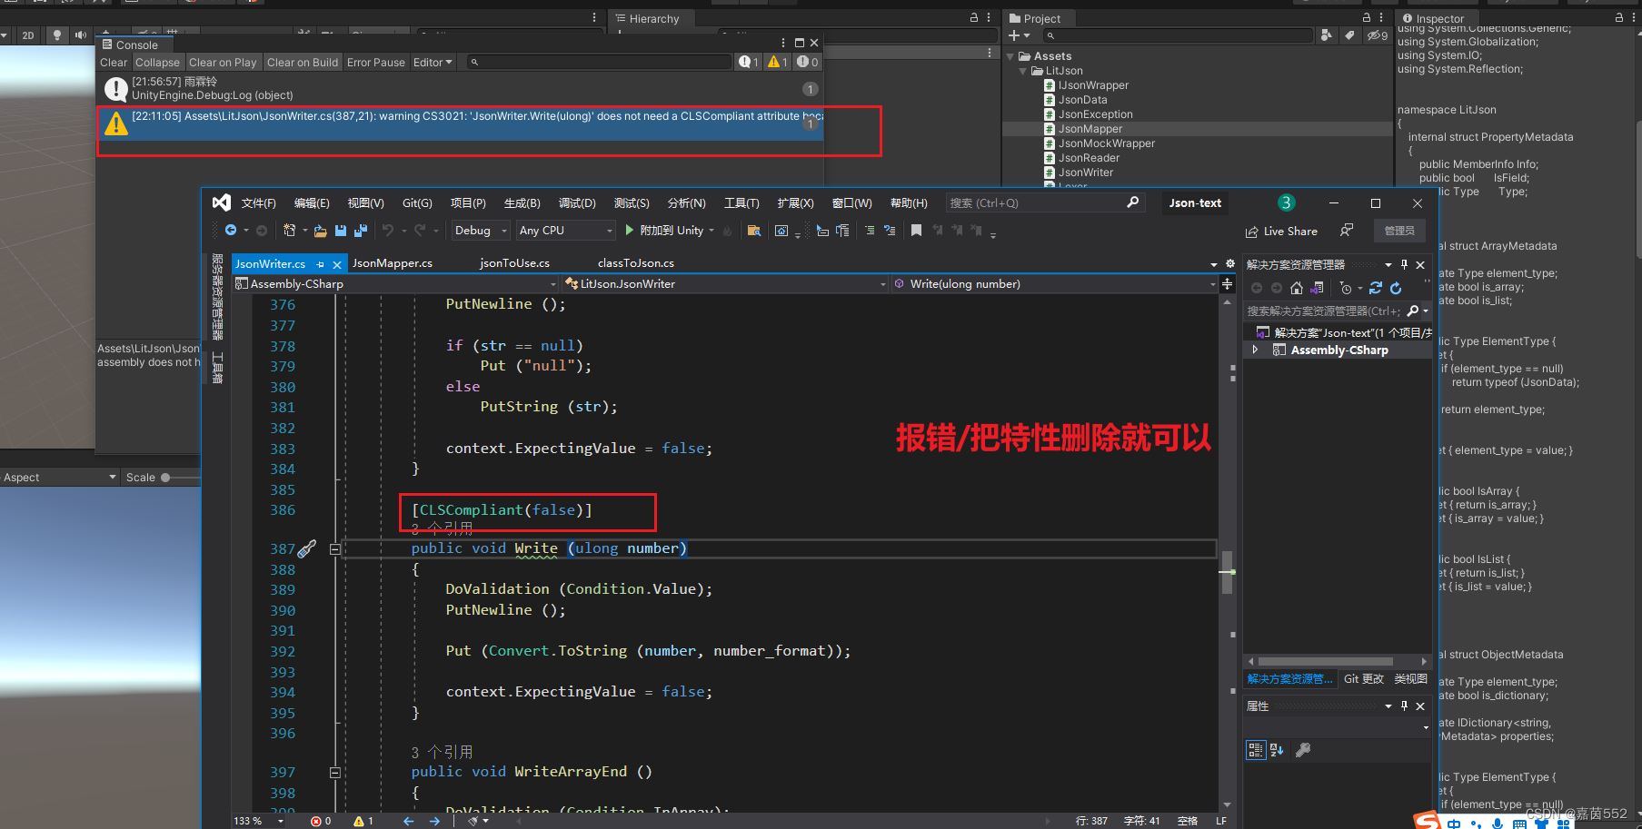Toggle Clear on Play in Unity Console
1642x829 pixels.
point(223,63)
